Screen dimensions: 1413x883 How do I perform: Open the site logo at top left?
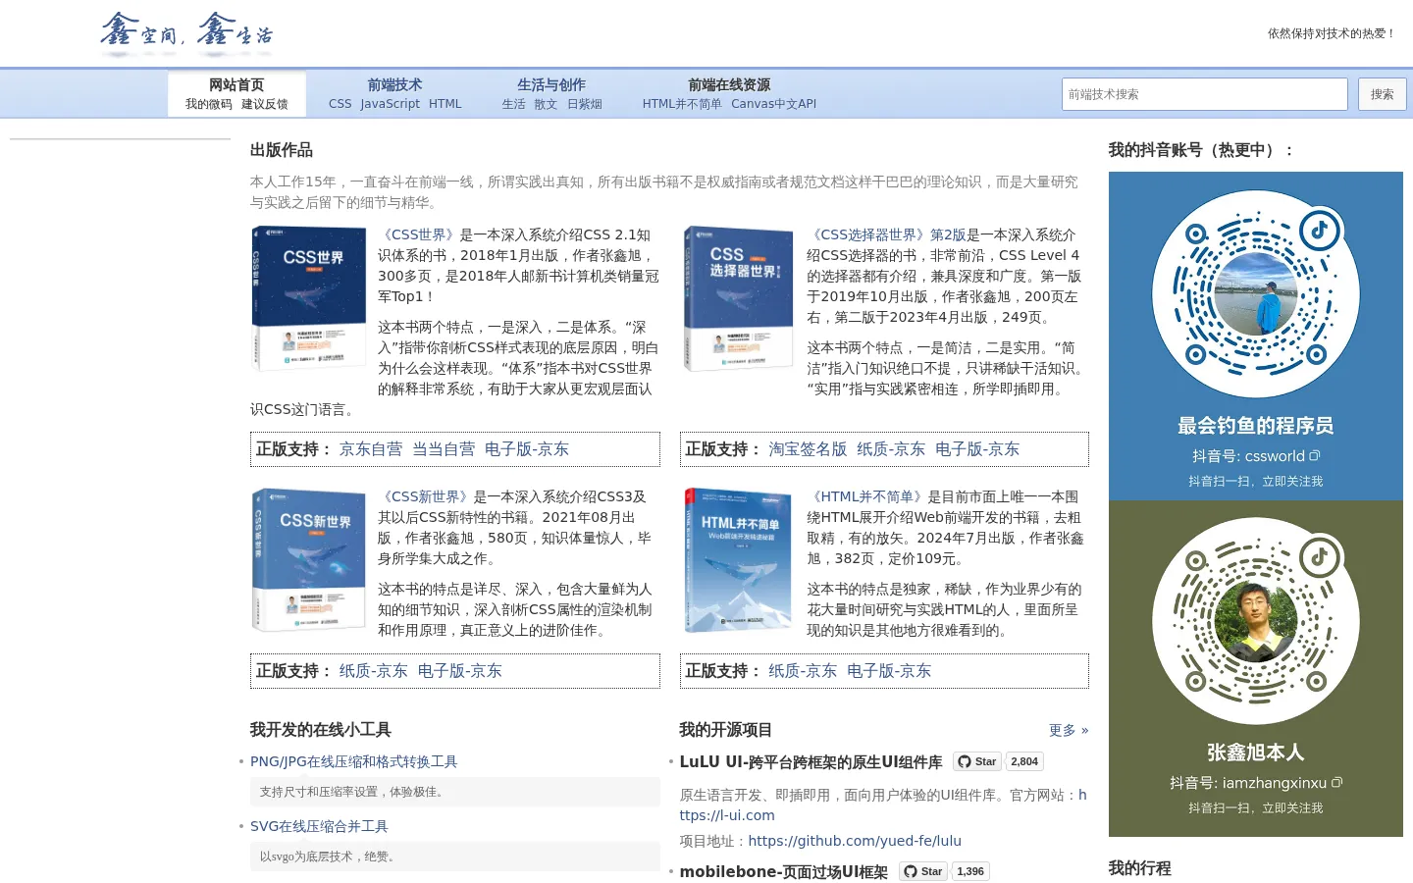tap(186, 33)
